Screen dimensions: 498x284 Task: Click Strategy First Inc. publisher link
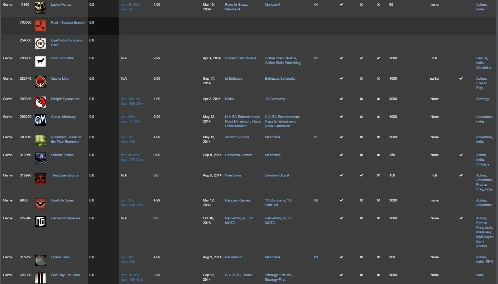pyautogui.click(x=278, y=275)
